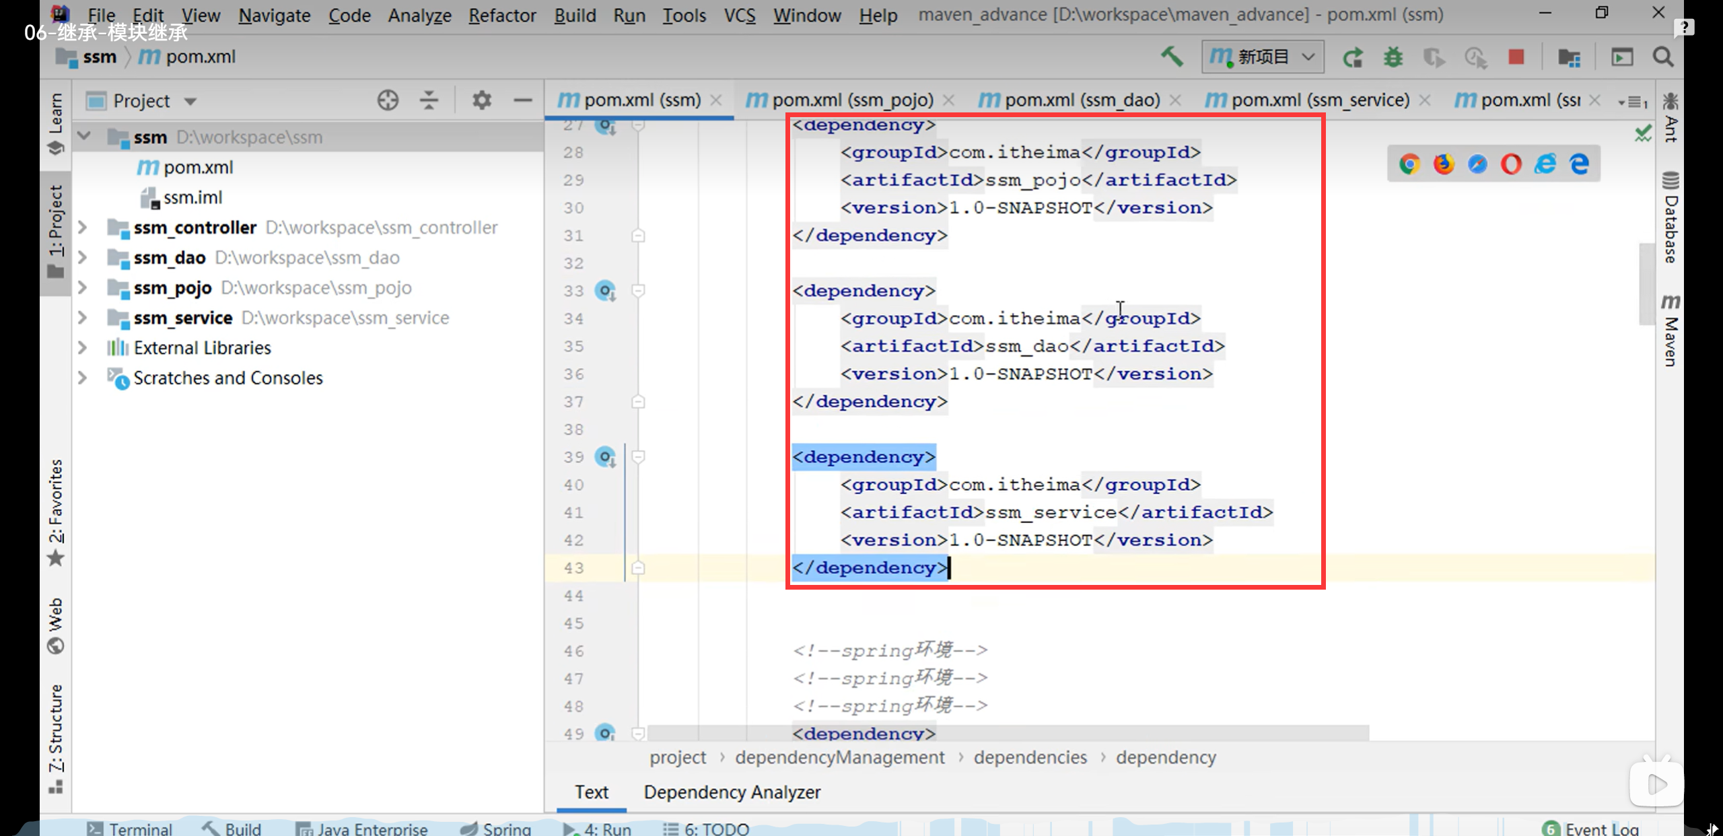Viewport: 1723px width, 836px height.
Task: Click the red Stop button
Action: click(x=1516, y=57)
